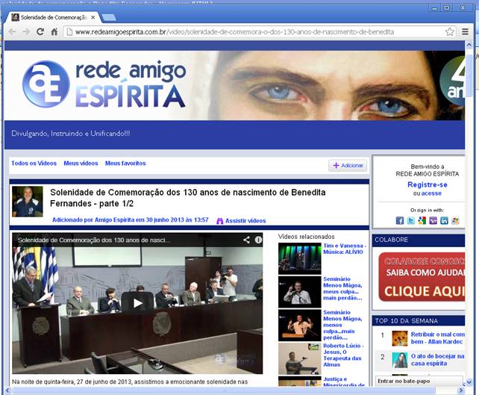This screenshot has height=395, width=479.
Task: Click the acesse login link
Action: pos(431,193)
